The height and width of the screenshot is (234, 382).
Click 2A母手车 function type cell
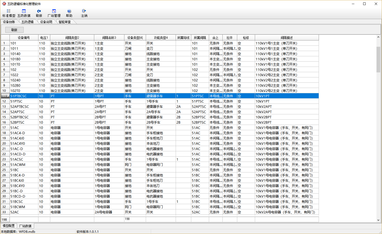[x=161, y=112]
